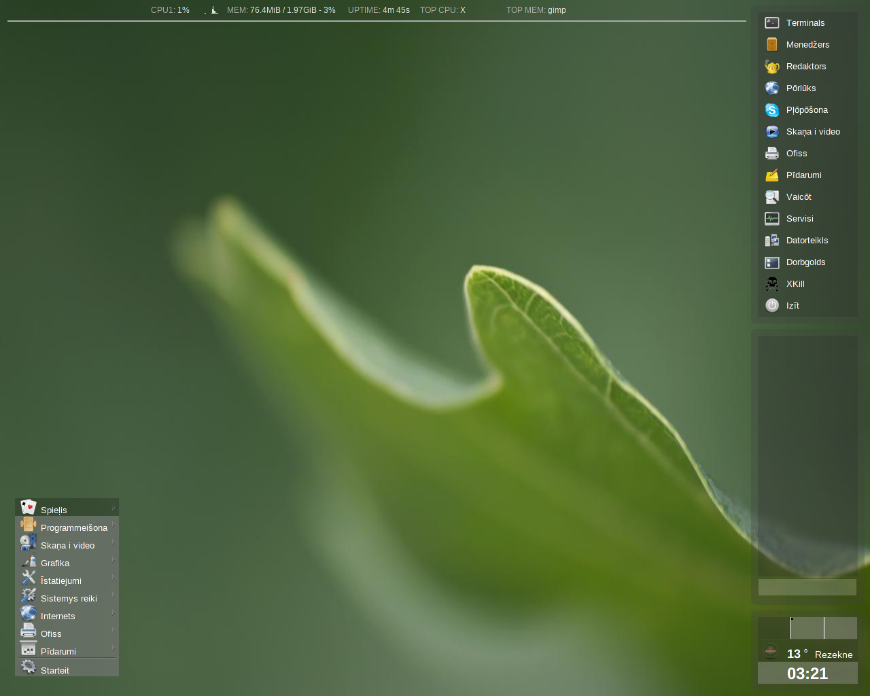Click the Starteit gear icon

(x=29, y=667)
